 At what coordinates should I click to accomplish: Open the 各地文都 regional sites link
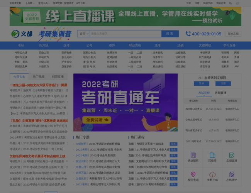pyautogui.click(x=233, y=34)
